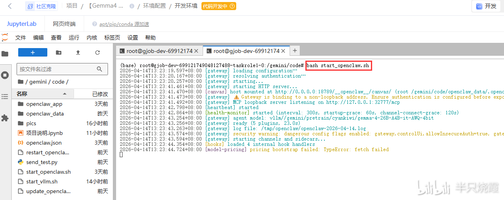
Task: Click the Python icon of send_test.py
Action: pos(21,162)
